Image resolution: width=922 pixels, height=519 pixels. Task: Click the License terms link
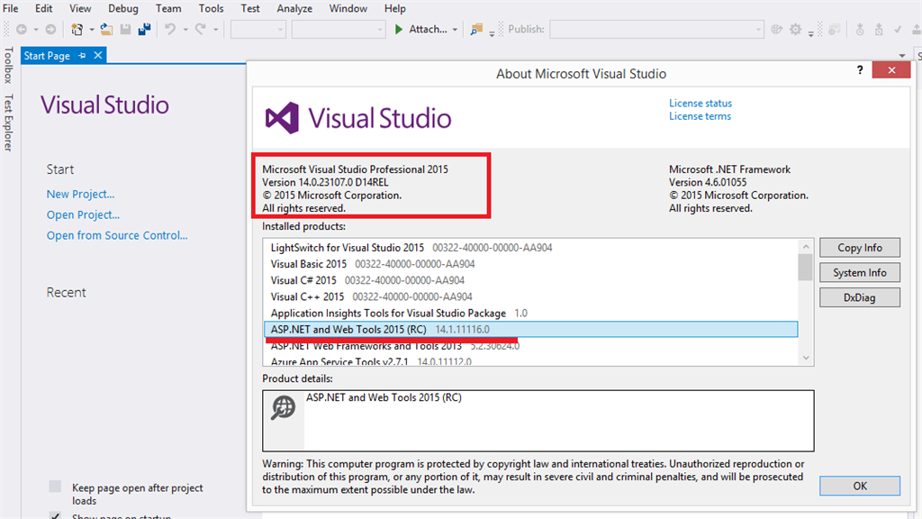pyautogui.click(x=700, y=116)
